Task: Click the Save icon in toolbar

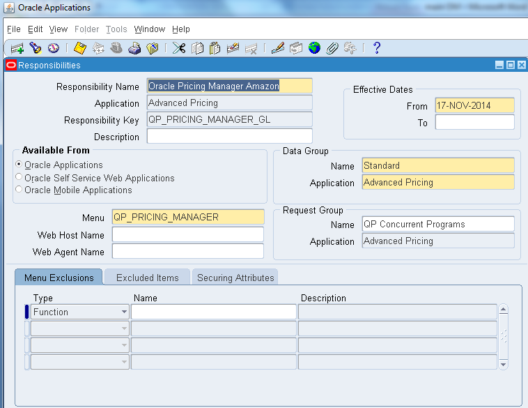Action: click(x=80, y=48)
